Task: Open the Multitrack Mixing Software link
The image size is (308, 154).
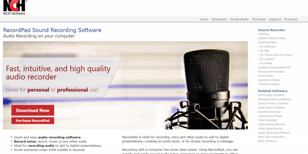Action: (x=274, y=99)
